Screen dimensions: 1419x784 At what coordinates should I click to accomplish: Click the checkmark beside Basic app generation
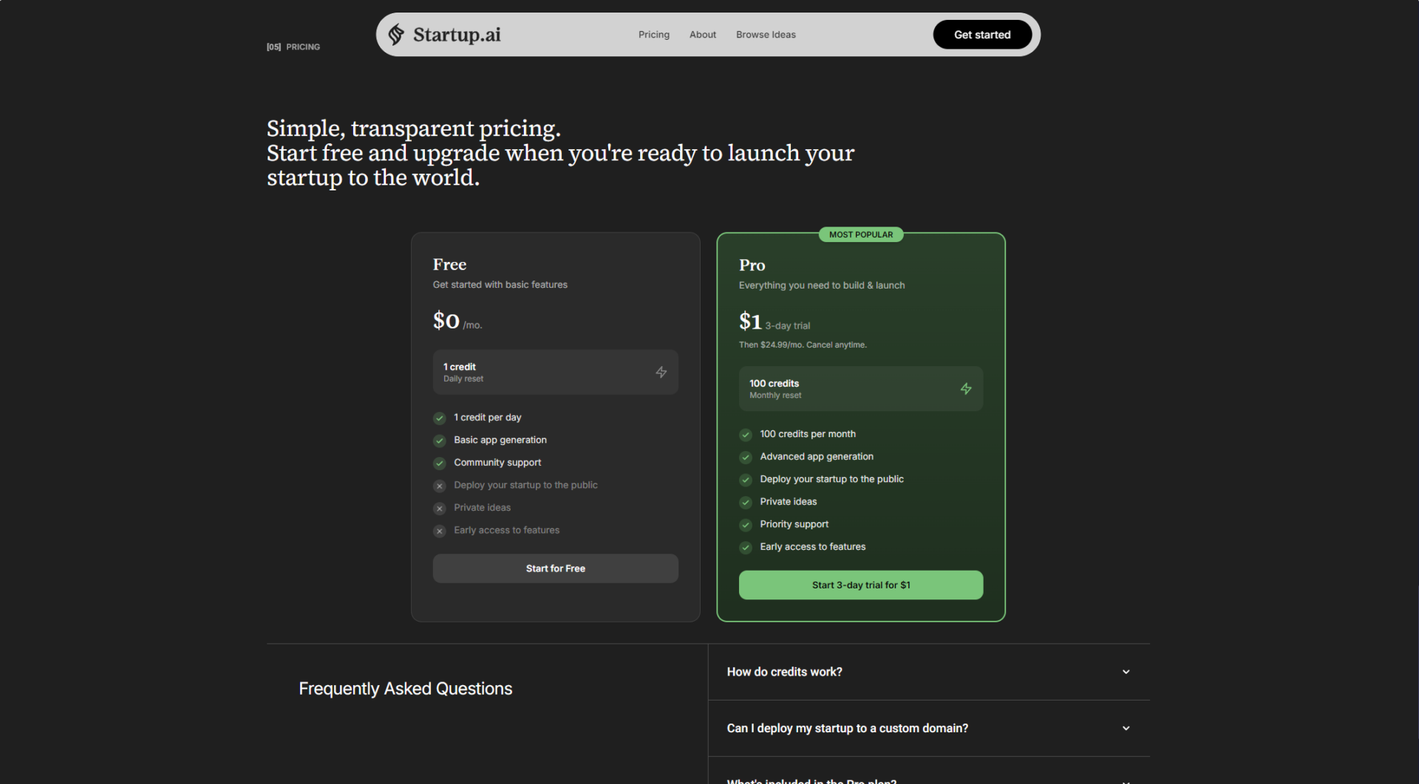click(440, 441)
